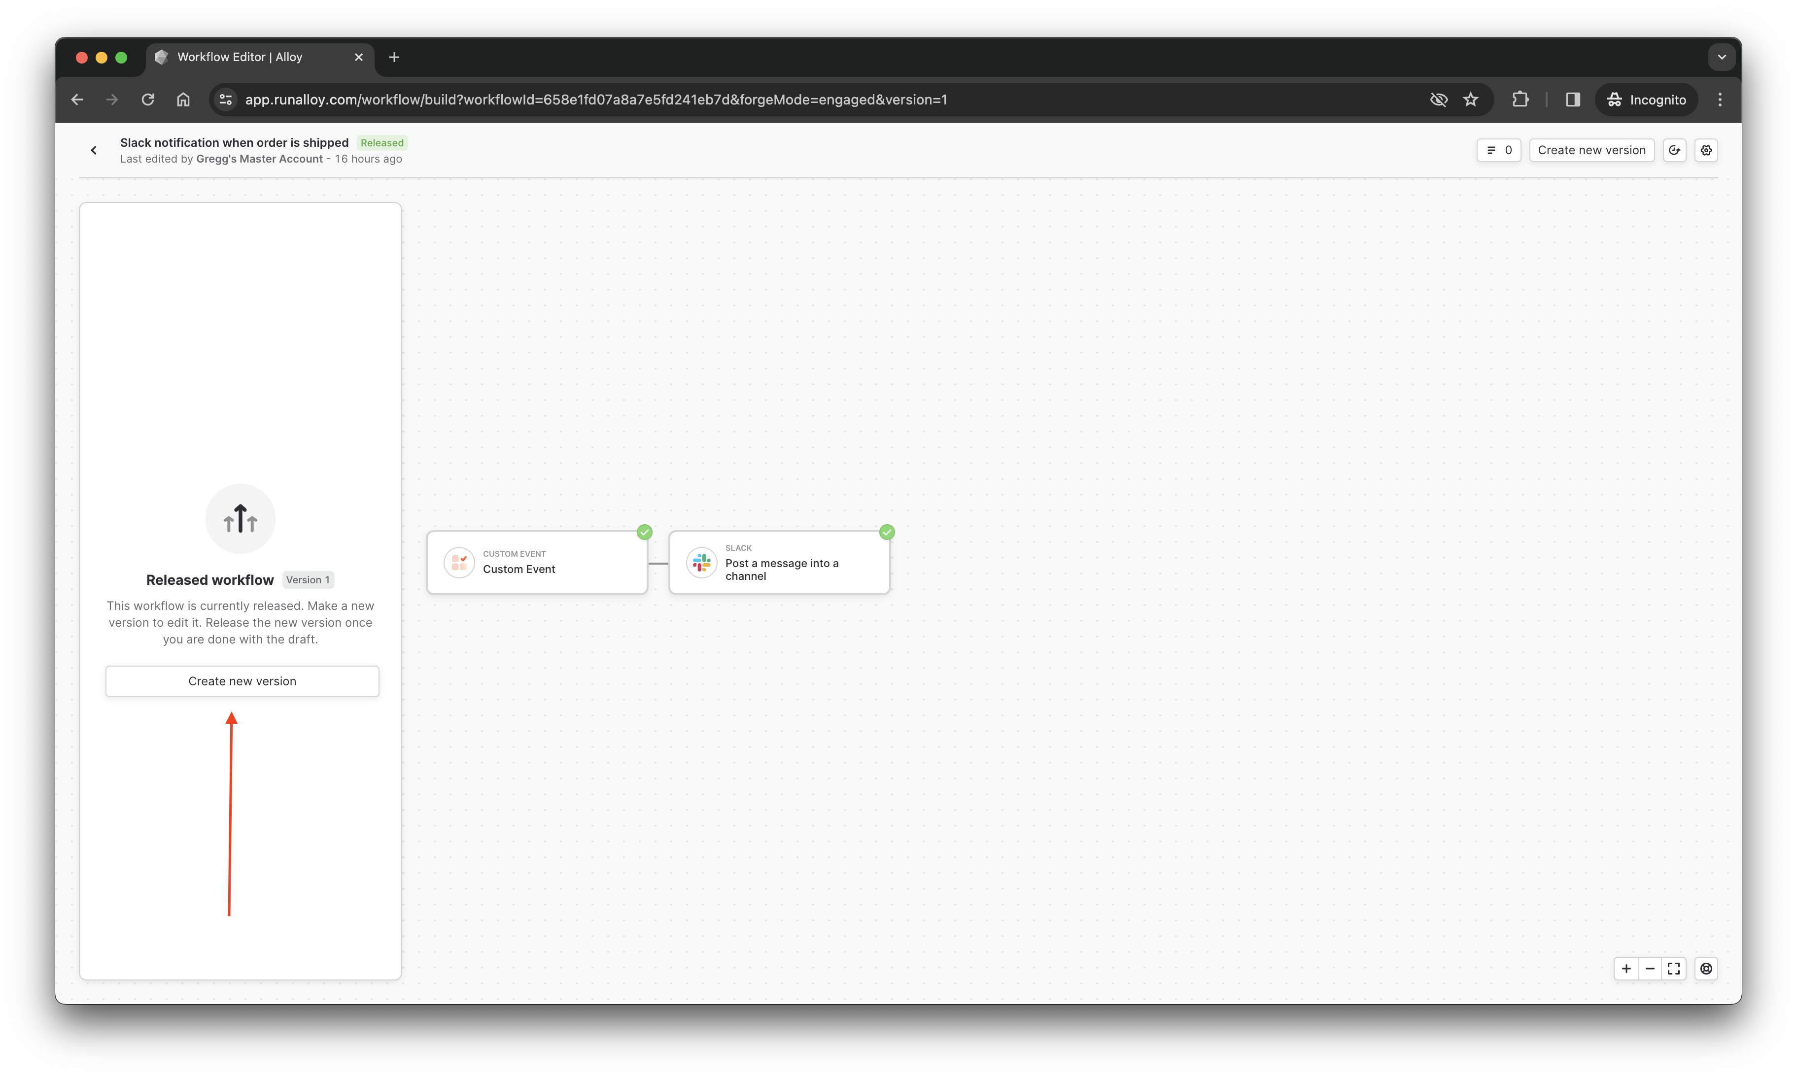Open version history icon in the header
This screenshot has height=1077, width=1797.
click(x=1674, y=150)
